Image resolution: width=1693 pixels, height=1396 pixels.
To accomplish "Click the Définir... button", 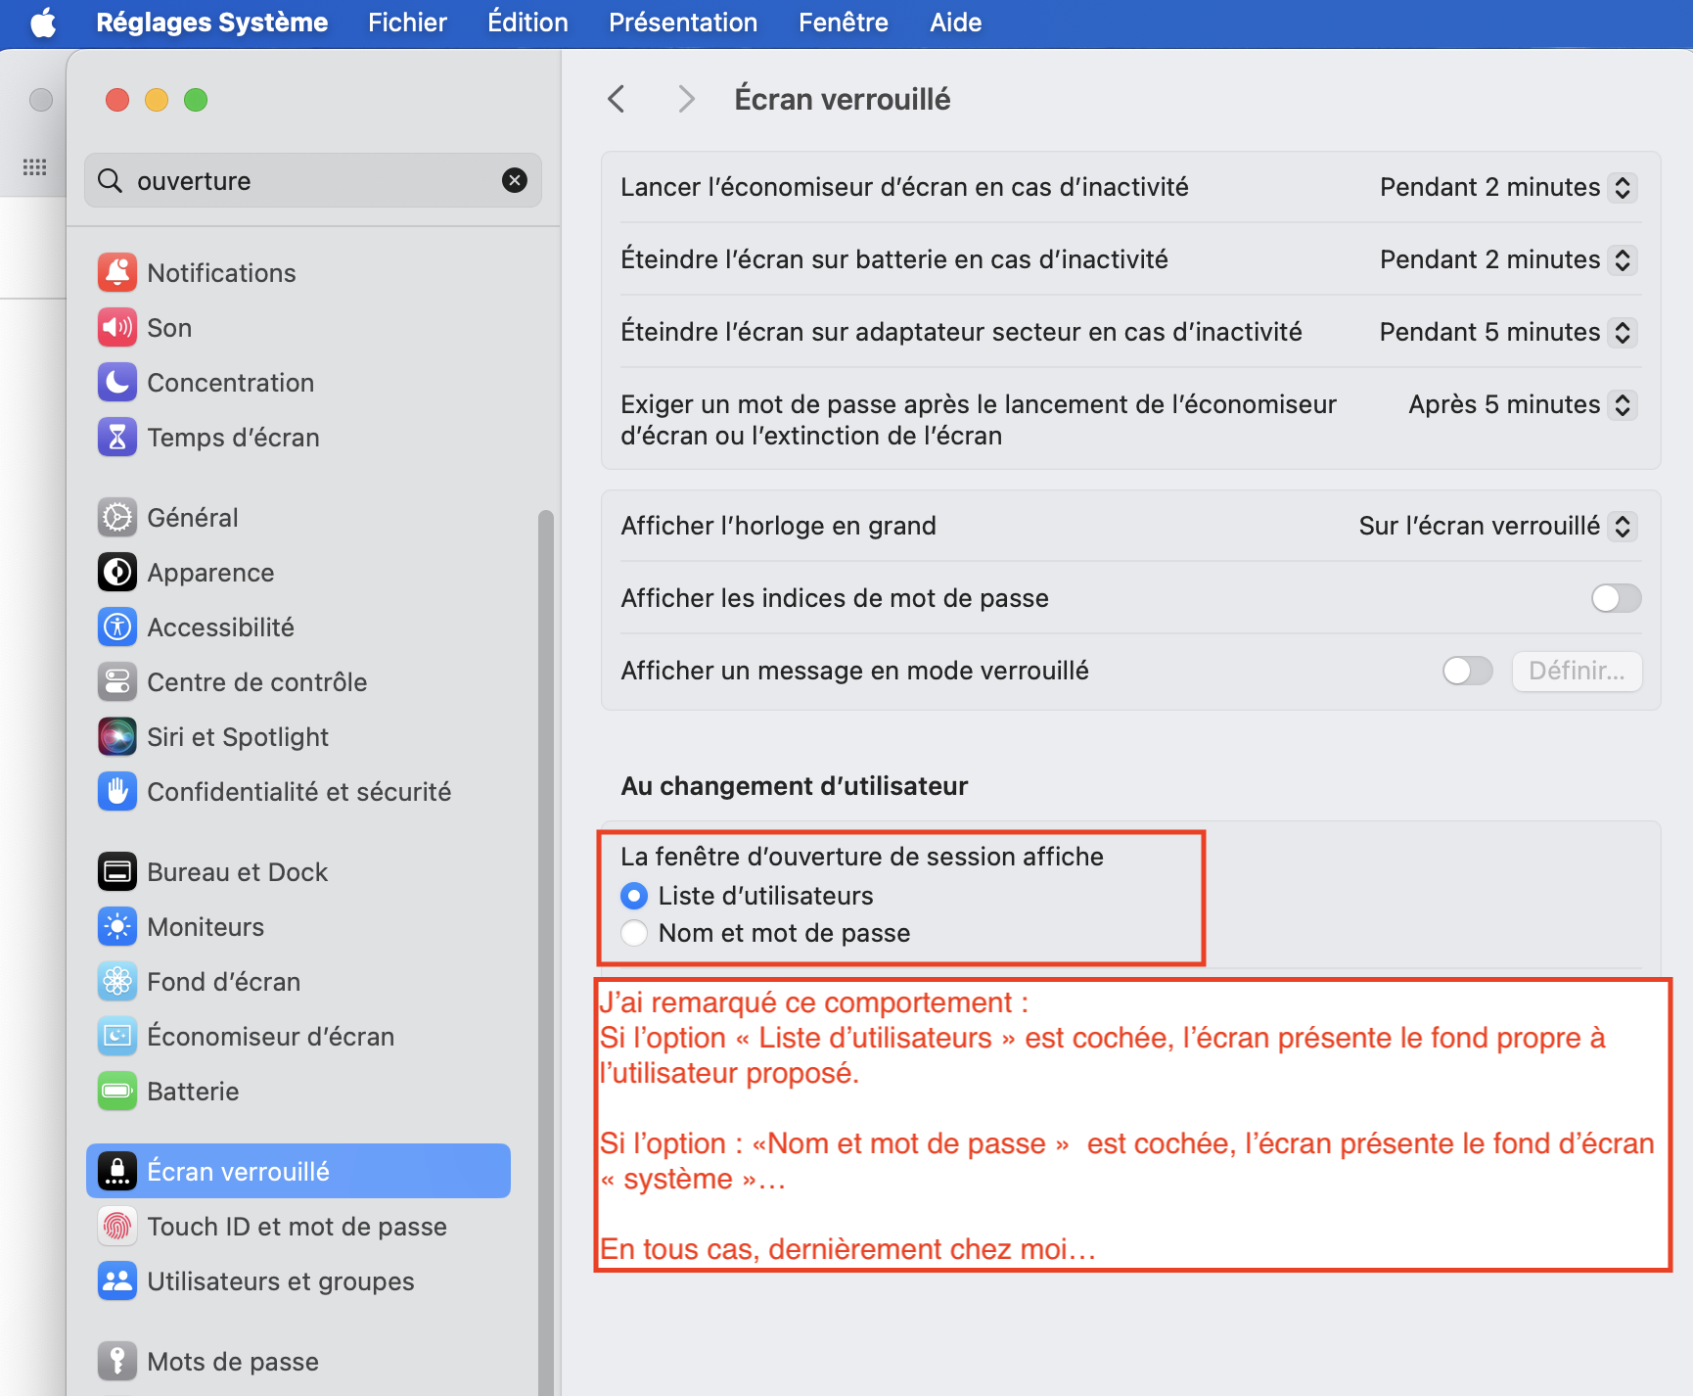I will click(x=1577, y=671).
